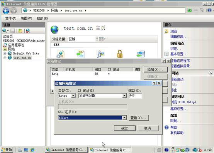The height and width of the screenshot is (153, 214).
Task: Open Internet Explorer from quick launch
Action: pos(32,150)
